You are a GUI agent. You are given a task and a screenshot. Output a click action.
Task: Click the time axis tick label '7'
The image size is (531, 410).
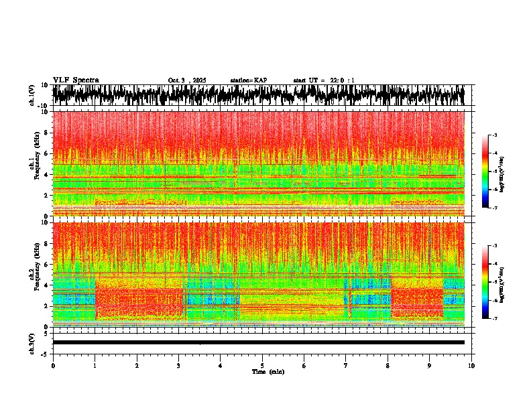click(x=346, y=366)
